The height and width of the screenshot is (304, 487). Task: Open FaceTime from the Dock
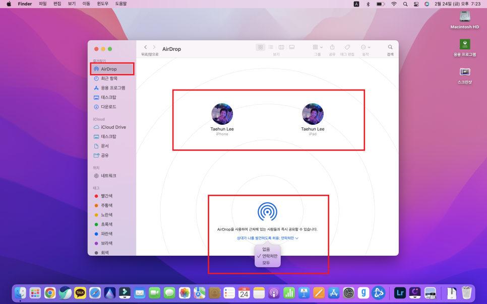point(154,292)
